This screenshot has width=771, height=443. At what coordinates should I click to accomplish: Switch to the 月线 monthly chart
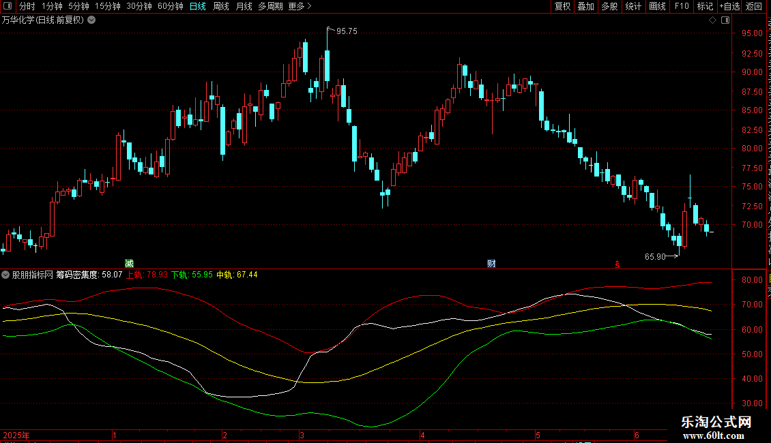(x=244, y=6)
